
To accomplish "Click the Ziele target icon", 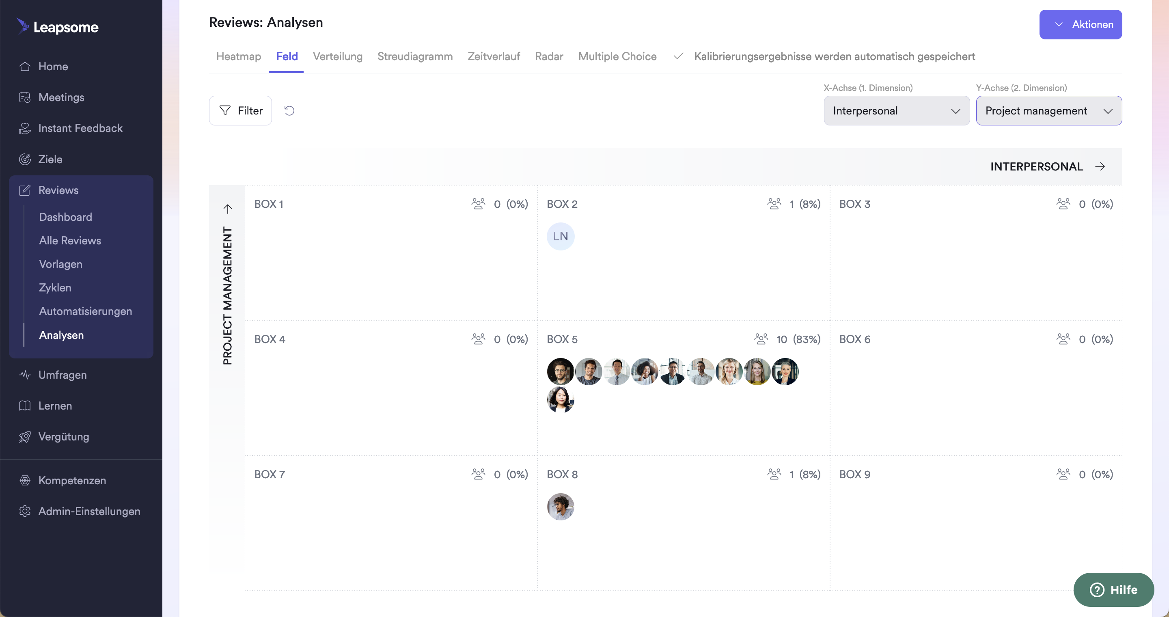I will [25, 159].
